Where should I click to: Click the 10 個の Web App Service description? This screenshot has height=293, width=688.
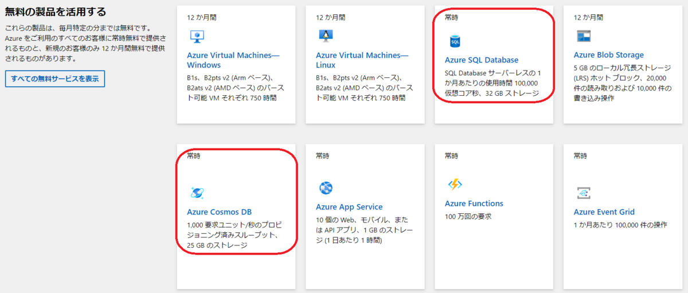click(x=363, y=230)
